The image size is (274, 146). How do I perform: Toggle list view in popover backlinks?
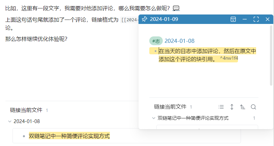[221, 107]
